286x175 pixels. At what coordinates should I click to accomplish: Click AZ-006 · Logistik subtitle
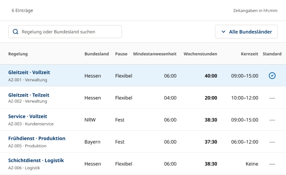tap(24, 168)
